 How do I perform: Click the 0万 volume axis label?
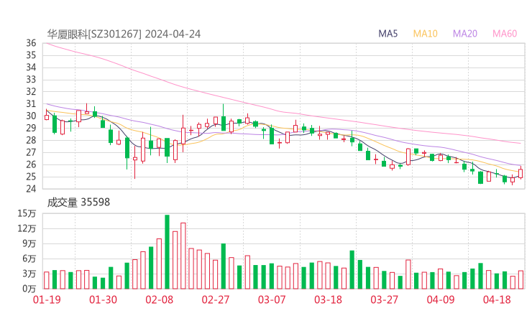point(29,289)
